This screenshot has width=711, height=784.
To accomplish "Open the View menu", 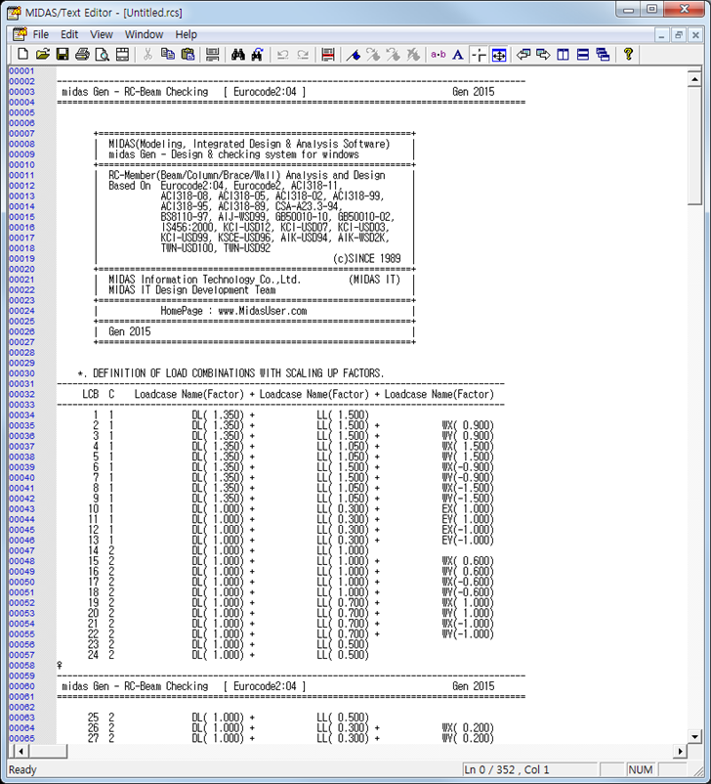I will (x=102, y=34).
